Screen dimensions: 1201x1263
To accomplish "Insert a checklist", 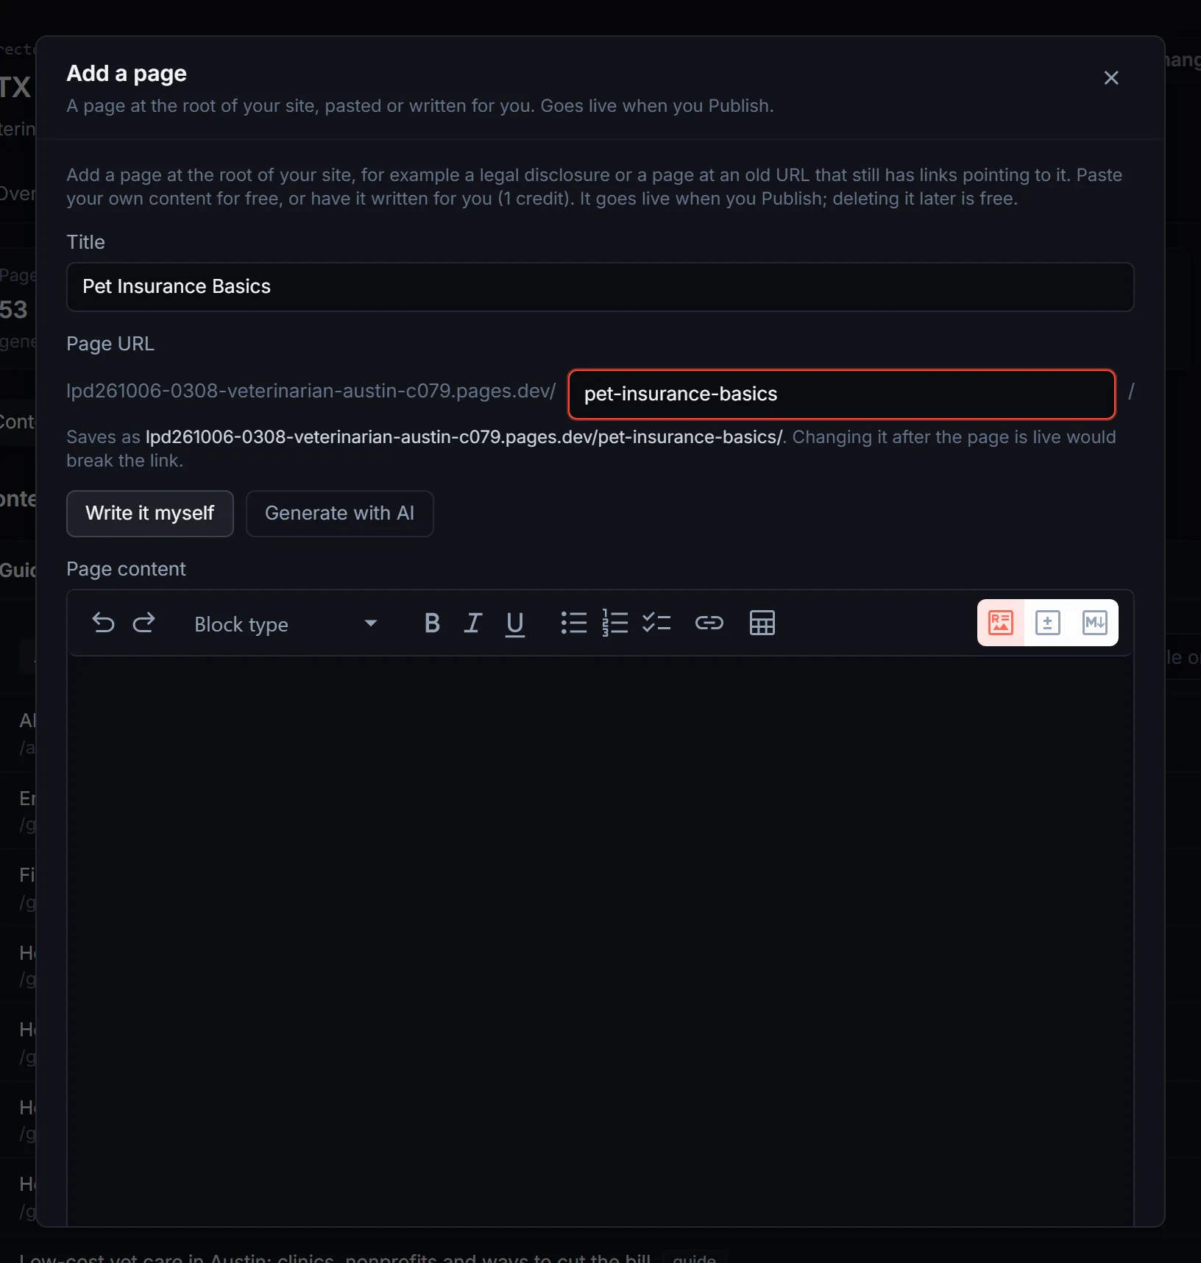I will pos(656,623).
